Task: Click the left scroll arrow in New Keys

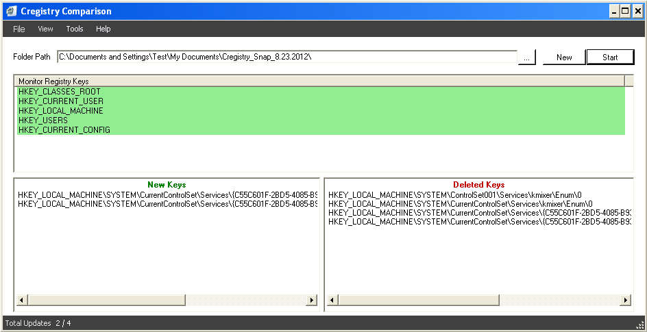Action: (x=22, y=301)
